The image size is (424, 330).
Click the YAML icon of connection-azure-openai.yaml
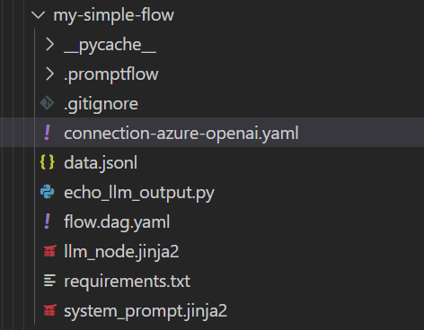pyautogui.click(x=48, y=133)
